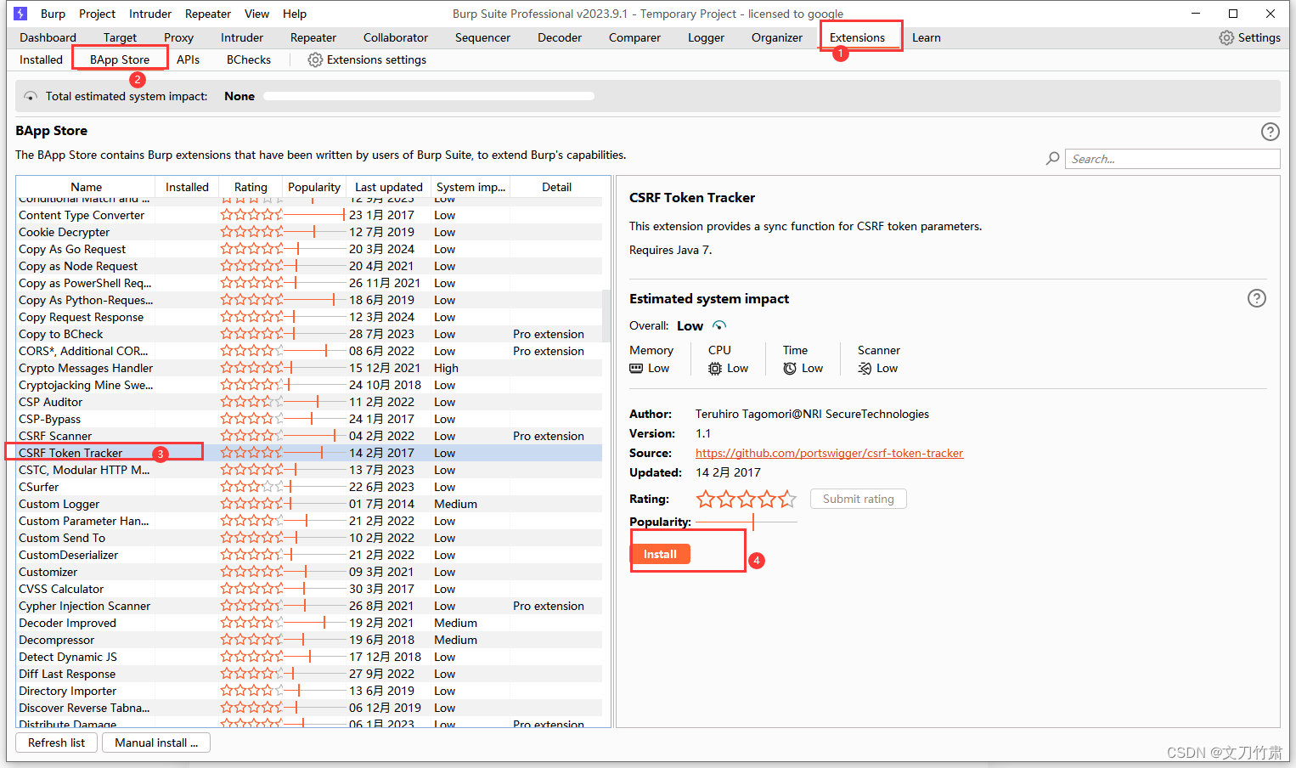
Task: Select the Directory Importer row
Action: 309,691
